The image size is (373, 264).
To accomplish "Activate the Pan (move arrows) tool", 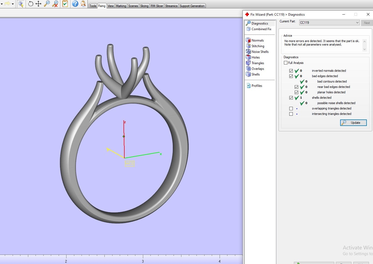I will point(38,4).
